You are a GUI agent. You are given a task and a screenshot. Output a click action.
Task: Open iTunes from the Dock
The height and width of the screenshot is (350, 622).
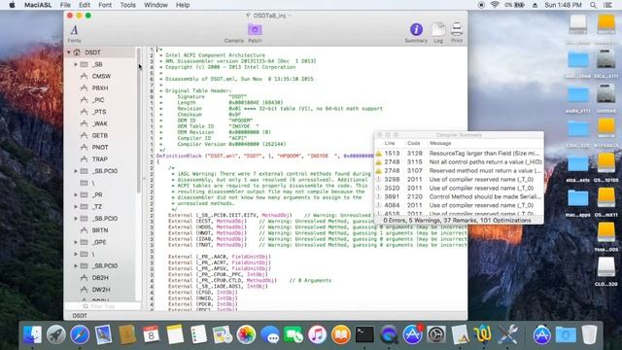pyautogui.click(x=318, y=334)
